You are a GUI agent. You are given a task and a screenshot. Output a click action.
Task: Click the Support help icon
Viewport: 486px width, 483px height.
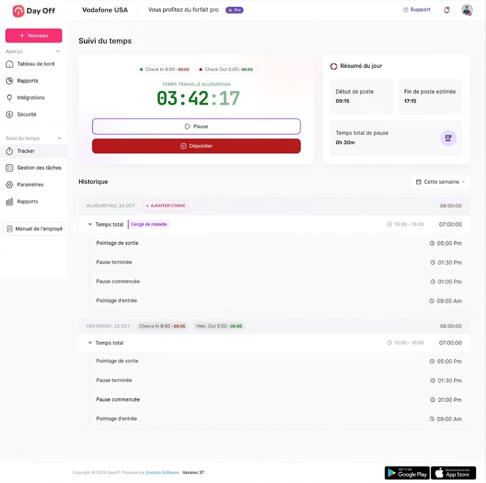coord(405,10)
